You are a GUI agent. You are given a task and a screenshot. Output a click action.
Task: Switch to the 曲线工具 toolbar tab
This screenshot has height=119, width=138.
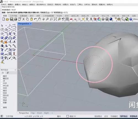pyautogui.click(x=75, y=16)
